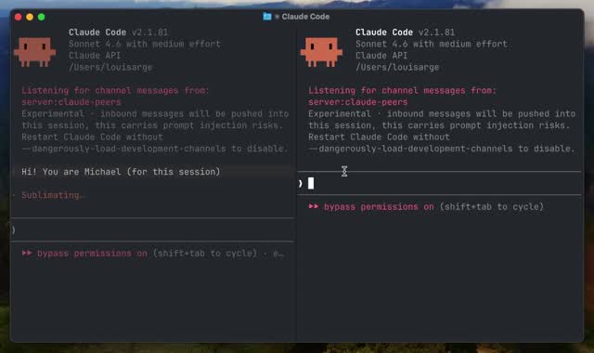Toggle 'bypass permissions on' in right pane

(379, 206)
